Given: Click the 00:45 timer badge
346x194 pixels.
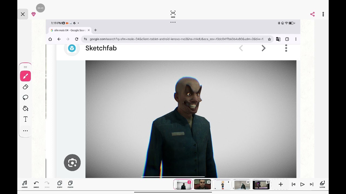Looking at the screenshot, I should (x=40, y=8).
